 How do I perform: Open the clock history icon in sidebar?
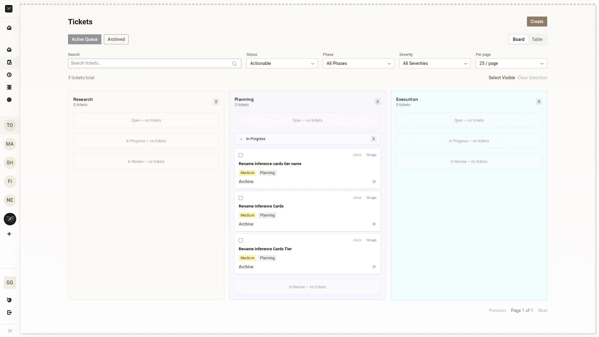pos(9,75)
